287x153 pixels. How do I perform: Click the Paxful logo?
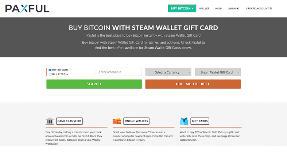[27, 9]
